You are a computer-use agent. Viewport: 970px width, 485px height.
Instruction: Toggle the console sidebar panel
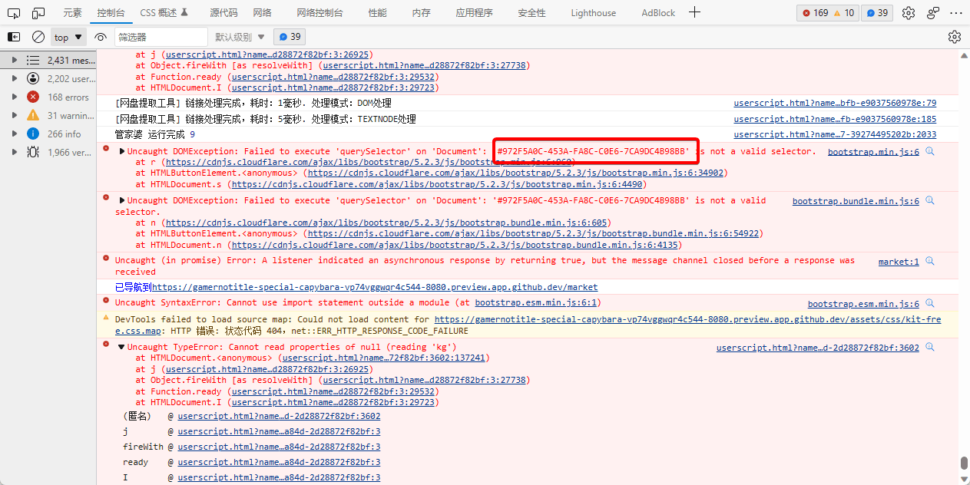pyautogui.click(x=14, y=37)
